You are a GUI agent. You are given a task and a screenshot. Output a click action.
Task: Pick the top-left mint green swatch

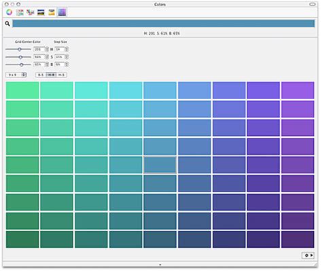coord(22,90)
